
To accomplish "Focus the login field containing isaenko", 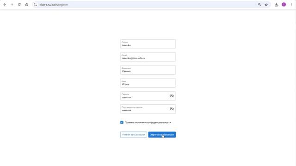I will (148, 44).
